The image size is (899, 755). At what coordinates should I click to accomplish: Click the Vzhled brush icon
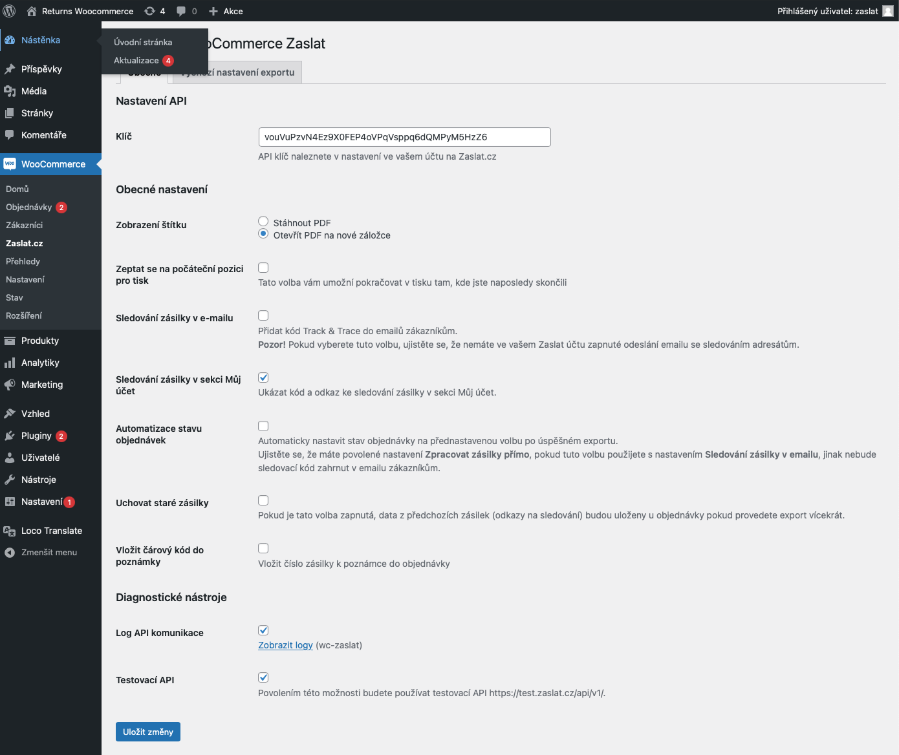click(x=10, y=414)
